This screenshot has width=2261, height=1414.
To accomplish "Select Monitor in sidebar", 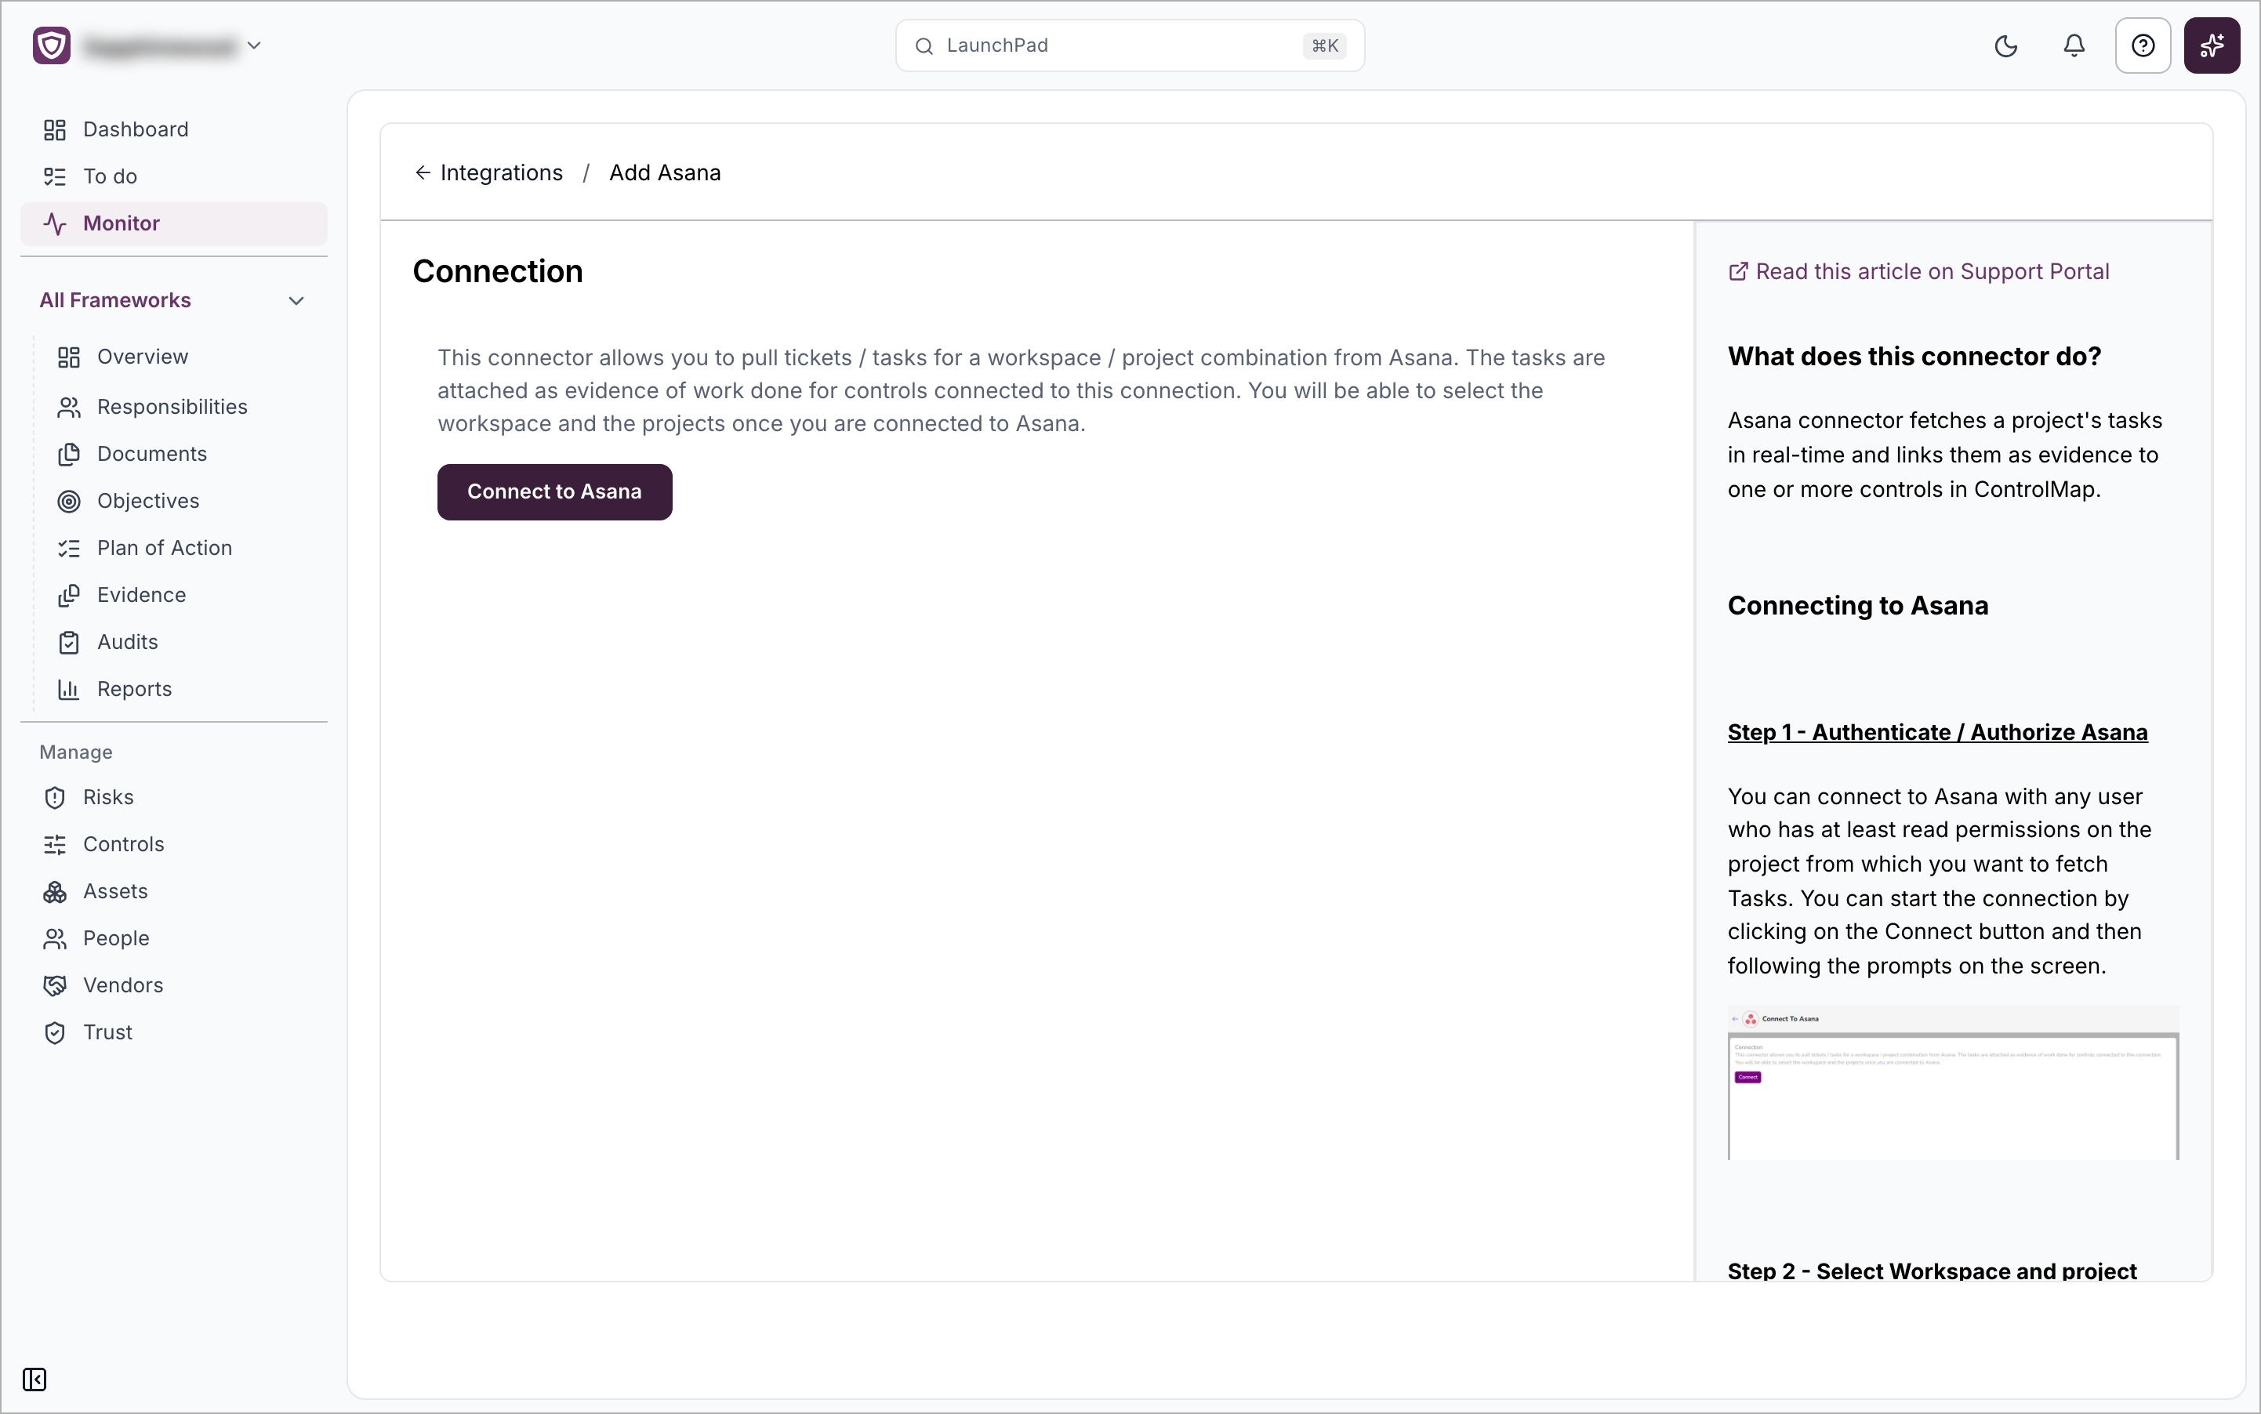I will 174,223.
